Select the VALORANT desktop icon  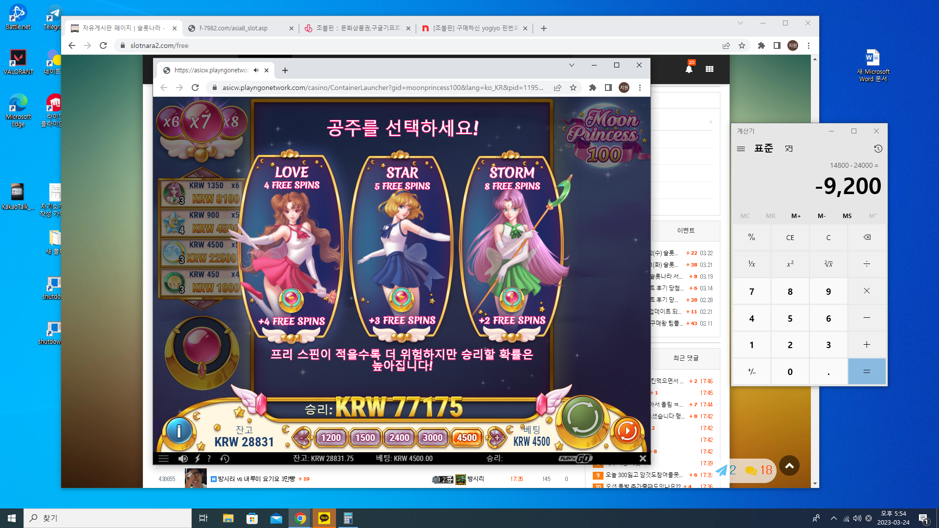[x=18, y=62]
